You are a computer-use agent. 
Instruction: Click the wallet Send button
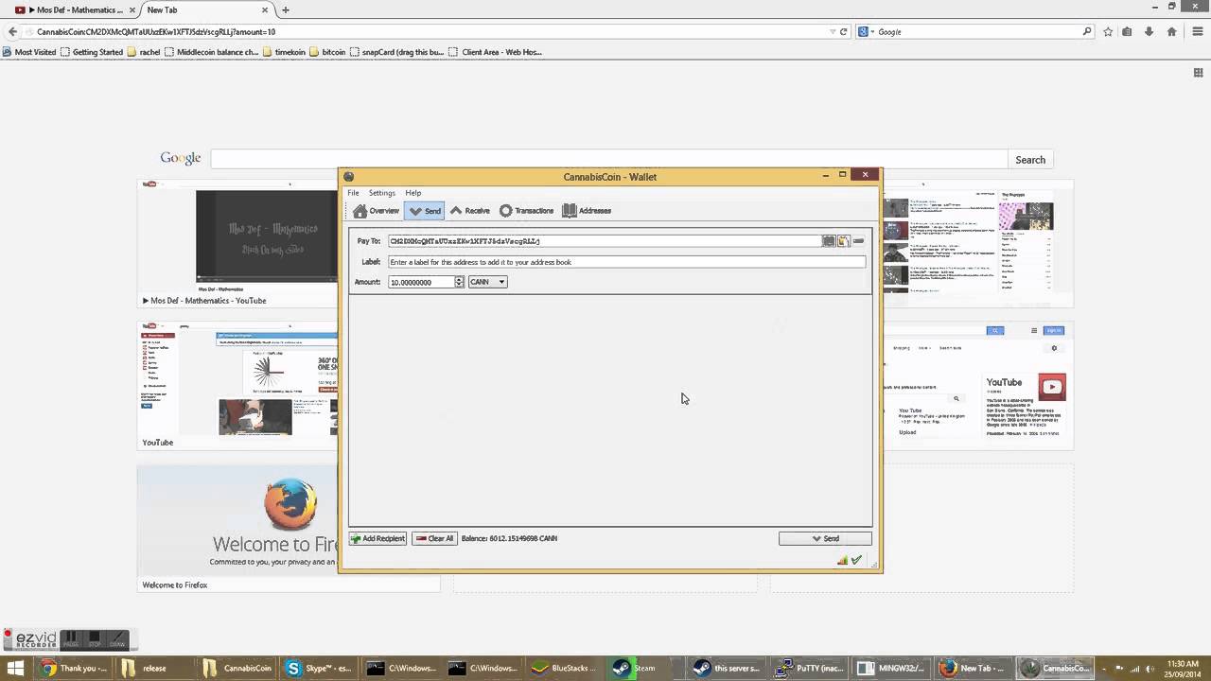(x=825, y=538)
